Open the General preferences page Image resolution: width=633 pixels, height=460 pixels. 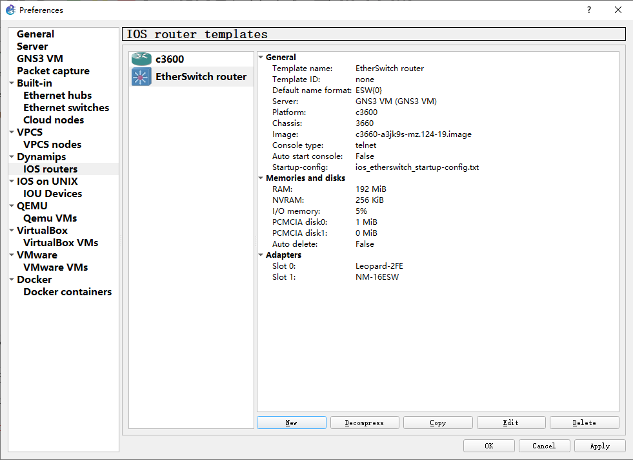[x=35, y=34]
